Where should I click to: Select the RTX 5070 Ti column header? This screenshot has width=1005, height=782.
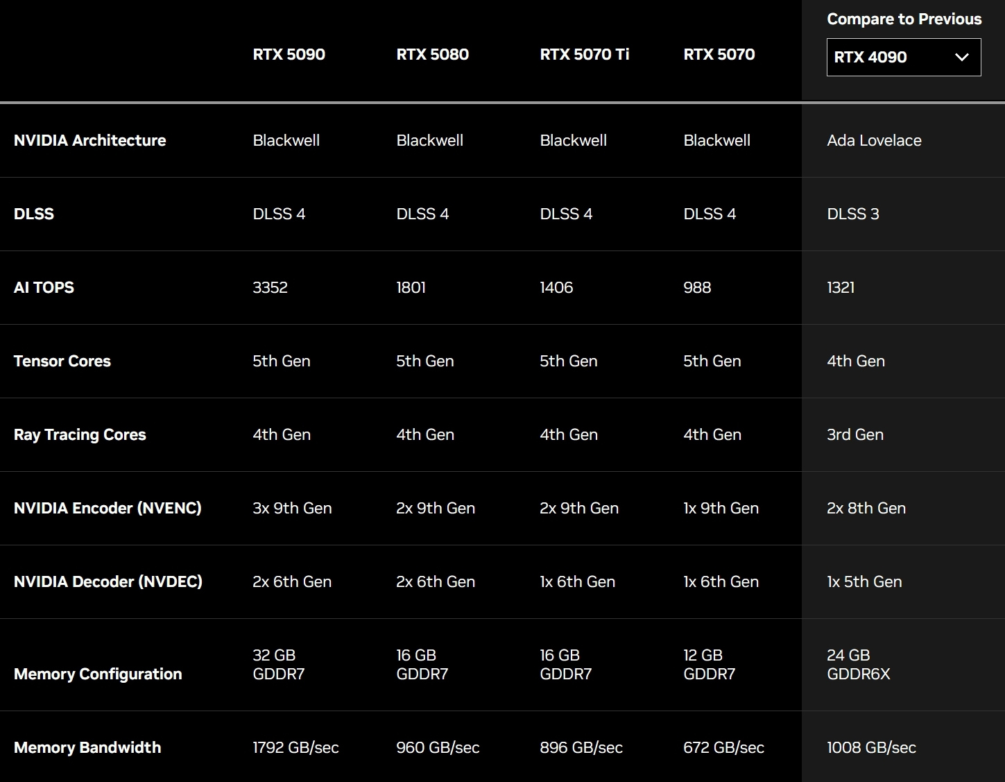point(584,54)
